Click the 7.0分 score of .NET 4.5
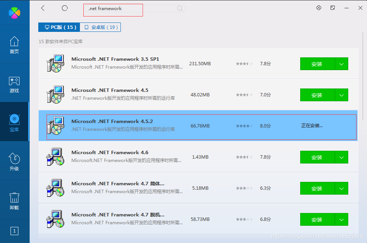 coord(265,95)
